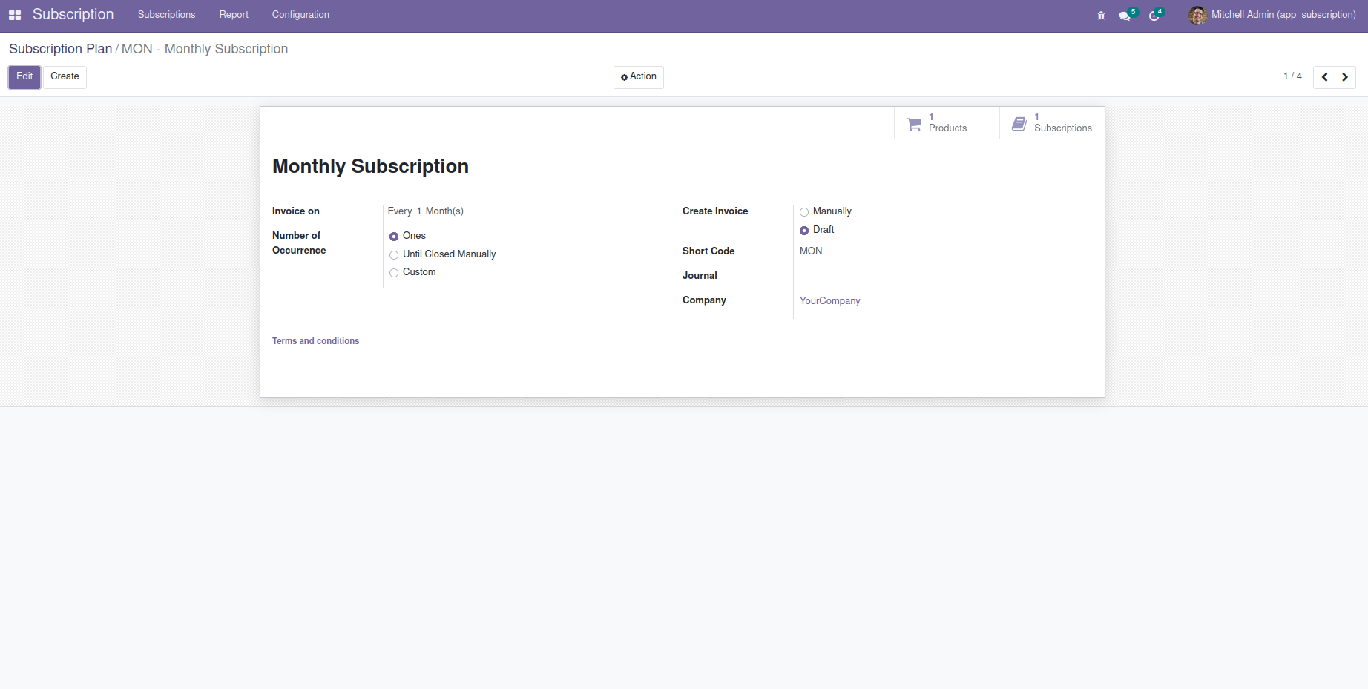Open the Subscriptions top menu
The width and height of the screenshot is (1368, 689).
[x=166, y=15]
